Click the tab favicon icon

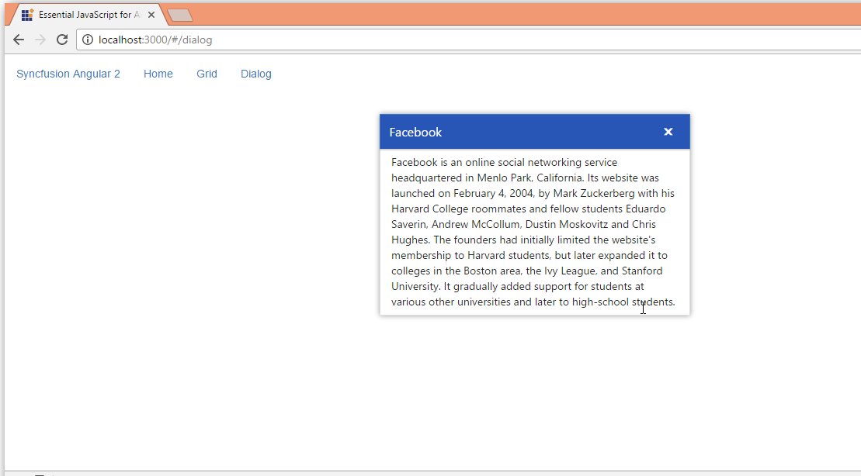click(27, 15)
